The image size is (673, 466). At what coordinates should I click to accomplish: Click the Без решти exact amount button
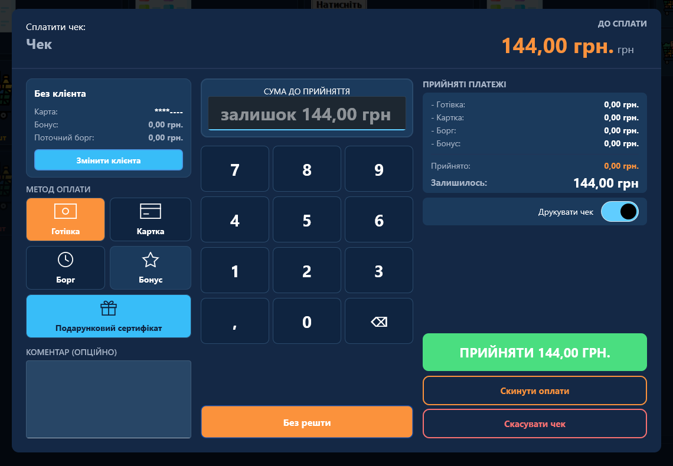click(x=307, y=422)
